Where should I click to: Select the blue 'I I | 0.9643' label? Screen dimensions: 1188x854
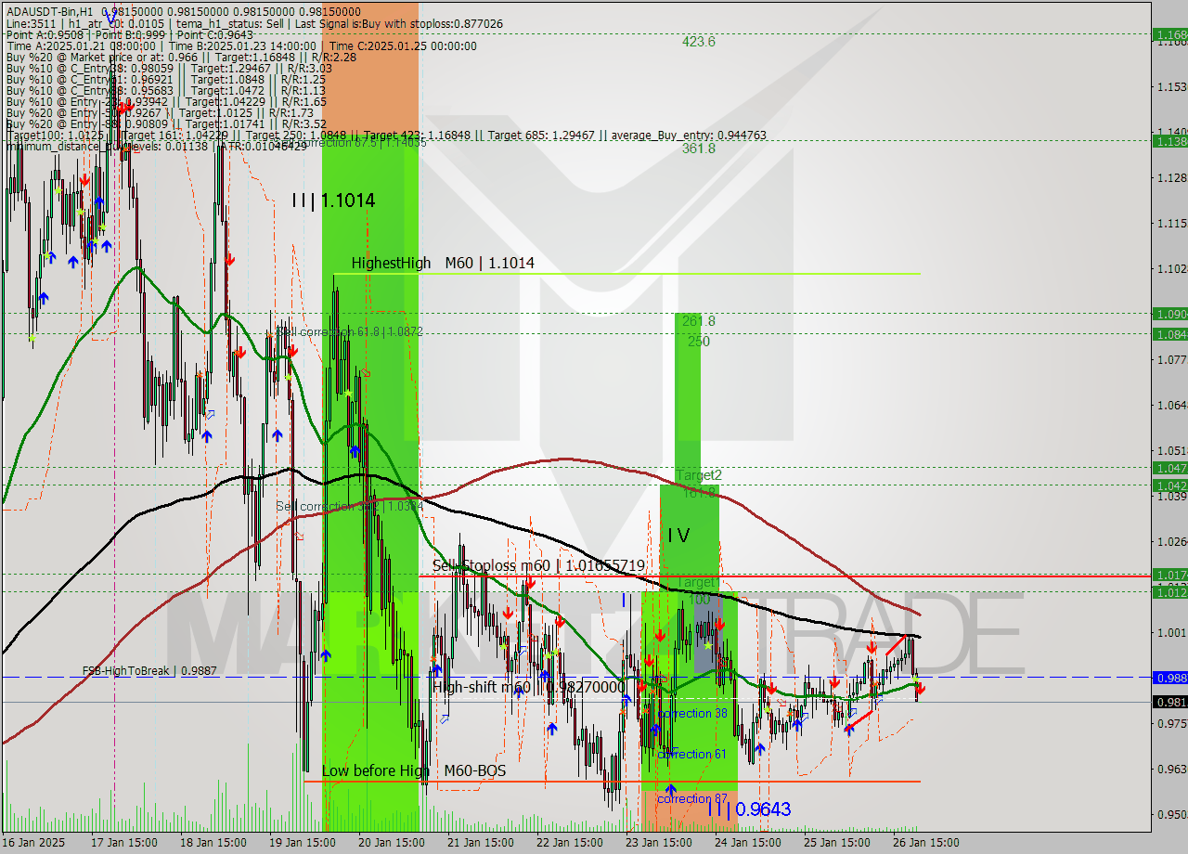click(748, 809)
